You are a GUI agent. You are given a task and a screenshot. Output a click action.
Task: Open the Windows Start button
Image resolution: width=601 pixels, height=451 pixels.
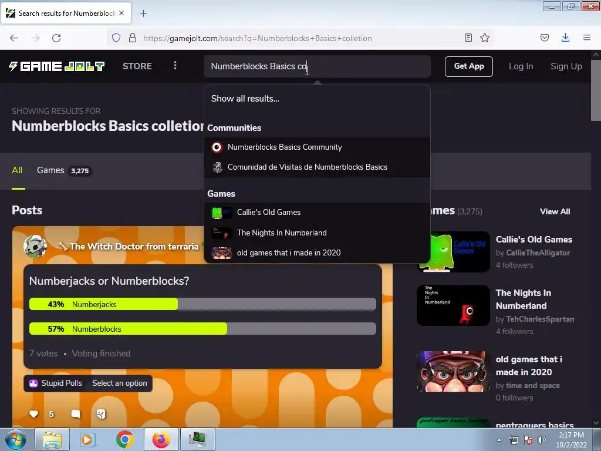tap(16, 439)
